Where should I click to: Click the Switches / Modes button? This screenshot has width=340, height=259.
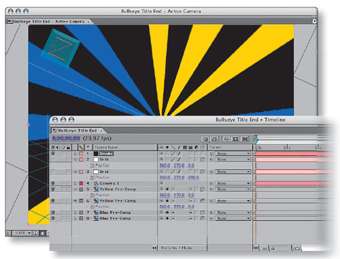click(x=177, y=248)
